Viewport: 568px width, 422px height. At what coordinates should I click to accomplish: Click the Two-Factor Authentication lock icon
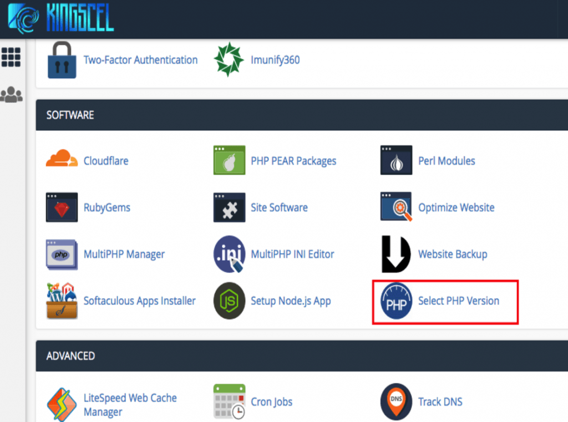click(x=62, y=60)
